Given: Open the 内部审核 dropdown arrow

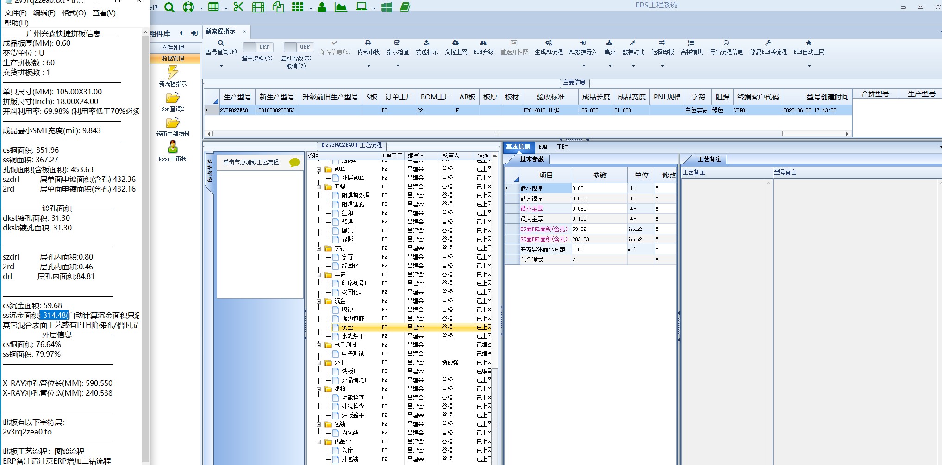Looking at the screenshot, I should (x=368, y=66).
